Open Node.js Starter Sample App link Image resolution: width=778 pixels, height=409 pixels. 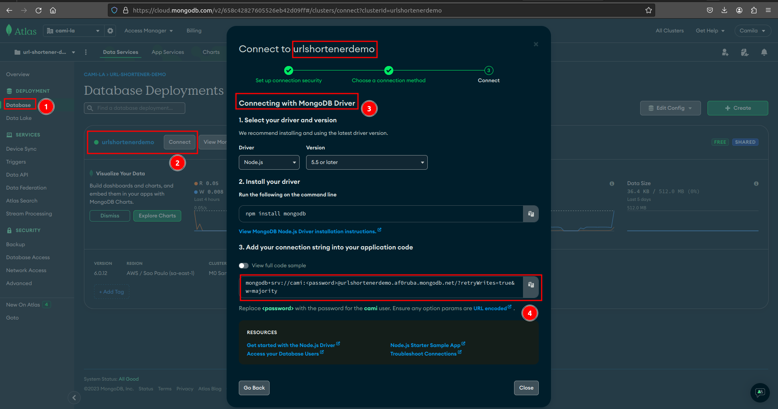(x=428, y=345)
